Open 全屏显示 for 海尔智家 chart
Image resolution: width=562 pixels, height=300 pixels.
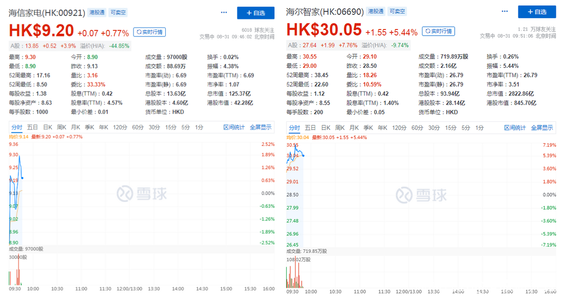click(x=541, y=128)
